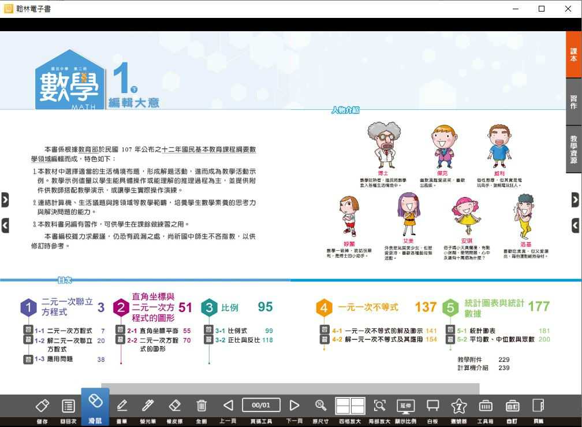Click the 習 icon beside section 4-1
Image resolution: width=582 pixels, height=427 pixels.
coord(324,330)
